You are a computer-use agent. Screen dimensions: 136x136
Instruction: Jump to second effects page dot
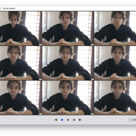click(x=68, y=120)
